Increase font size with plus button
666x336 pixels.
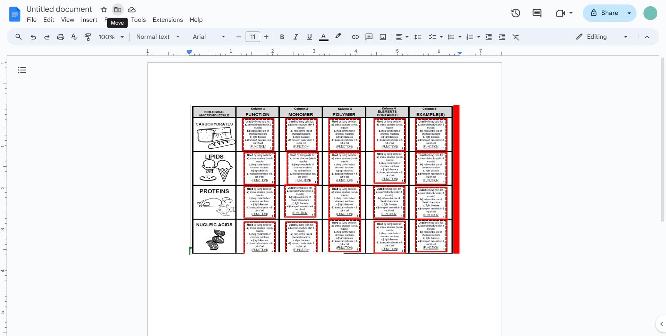pos(266,37)
